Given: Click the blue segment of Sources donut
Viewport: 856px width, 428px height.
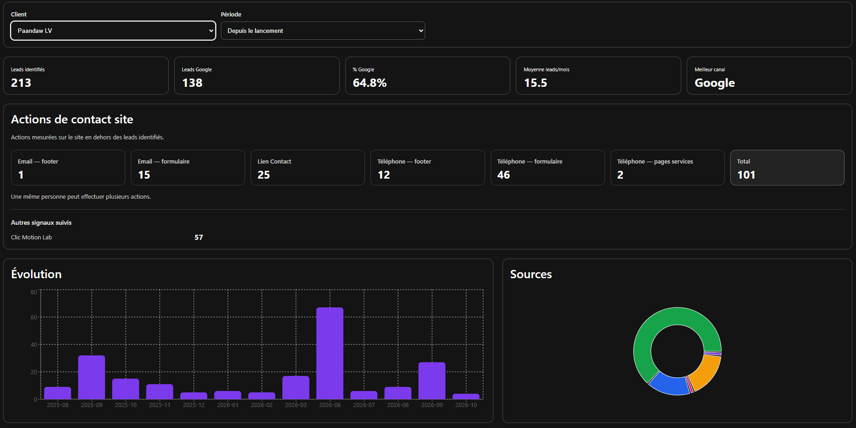Looking at the screenshot, I should point(670,385).
